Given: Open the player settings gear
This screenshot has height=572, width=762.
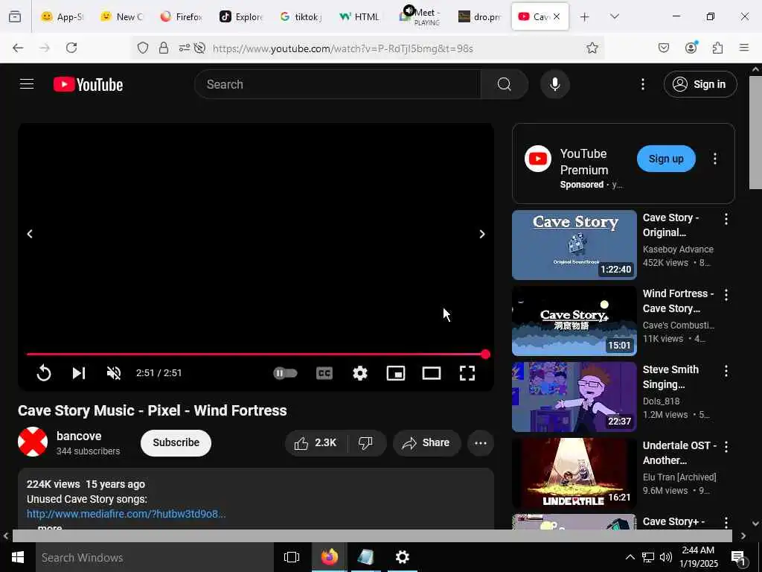Looking at the screenshot, I should pyautogui.click(x=359, y=373).
